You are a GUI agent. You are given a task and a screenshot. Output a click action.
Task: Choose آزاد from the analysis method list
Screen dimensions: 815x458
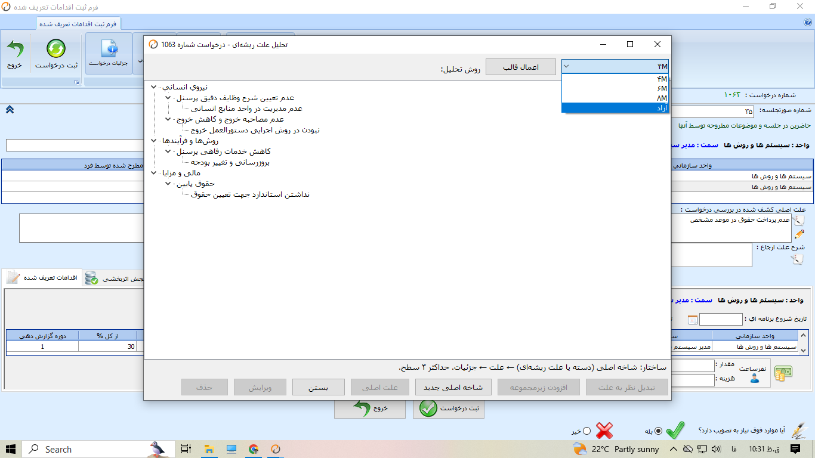[x=615, y=107]
